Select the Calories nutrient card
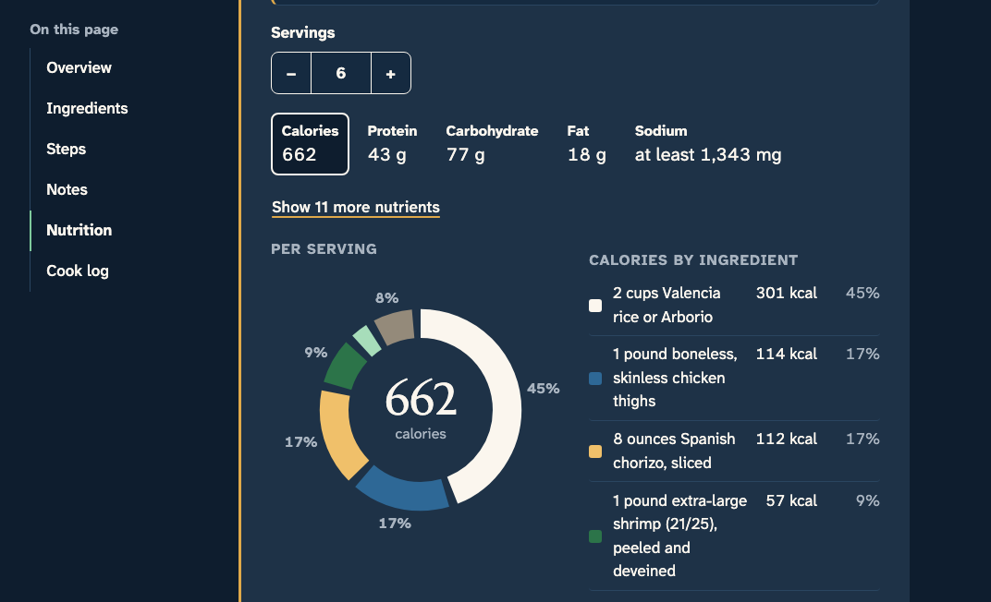 tap(310, 144)
